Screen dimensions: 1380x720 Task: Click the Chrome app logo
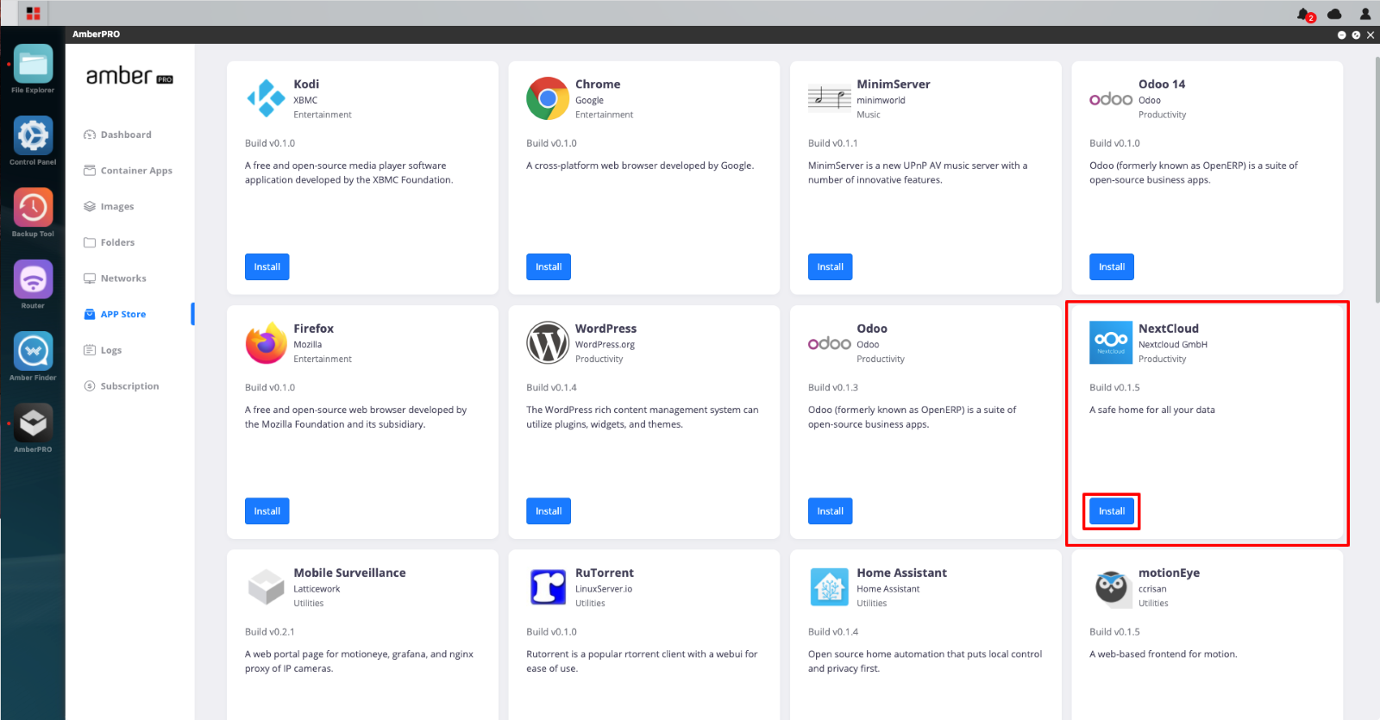tap(548, 98)
